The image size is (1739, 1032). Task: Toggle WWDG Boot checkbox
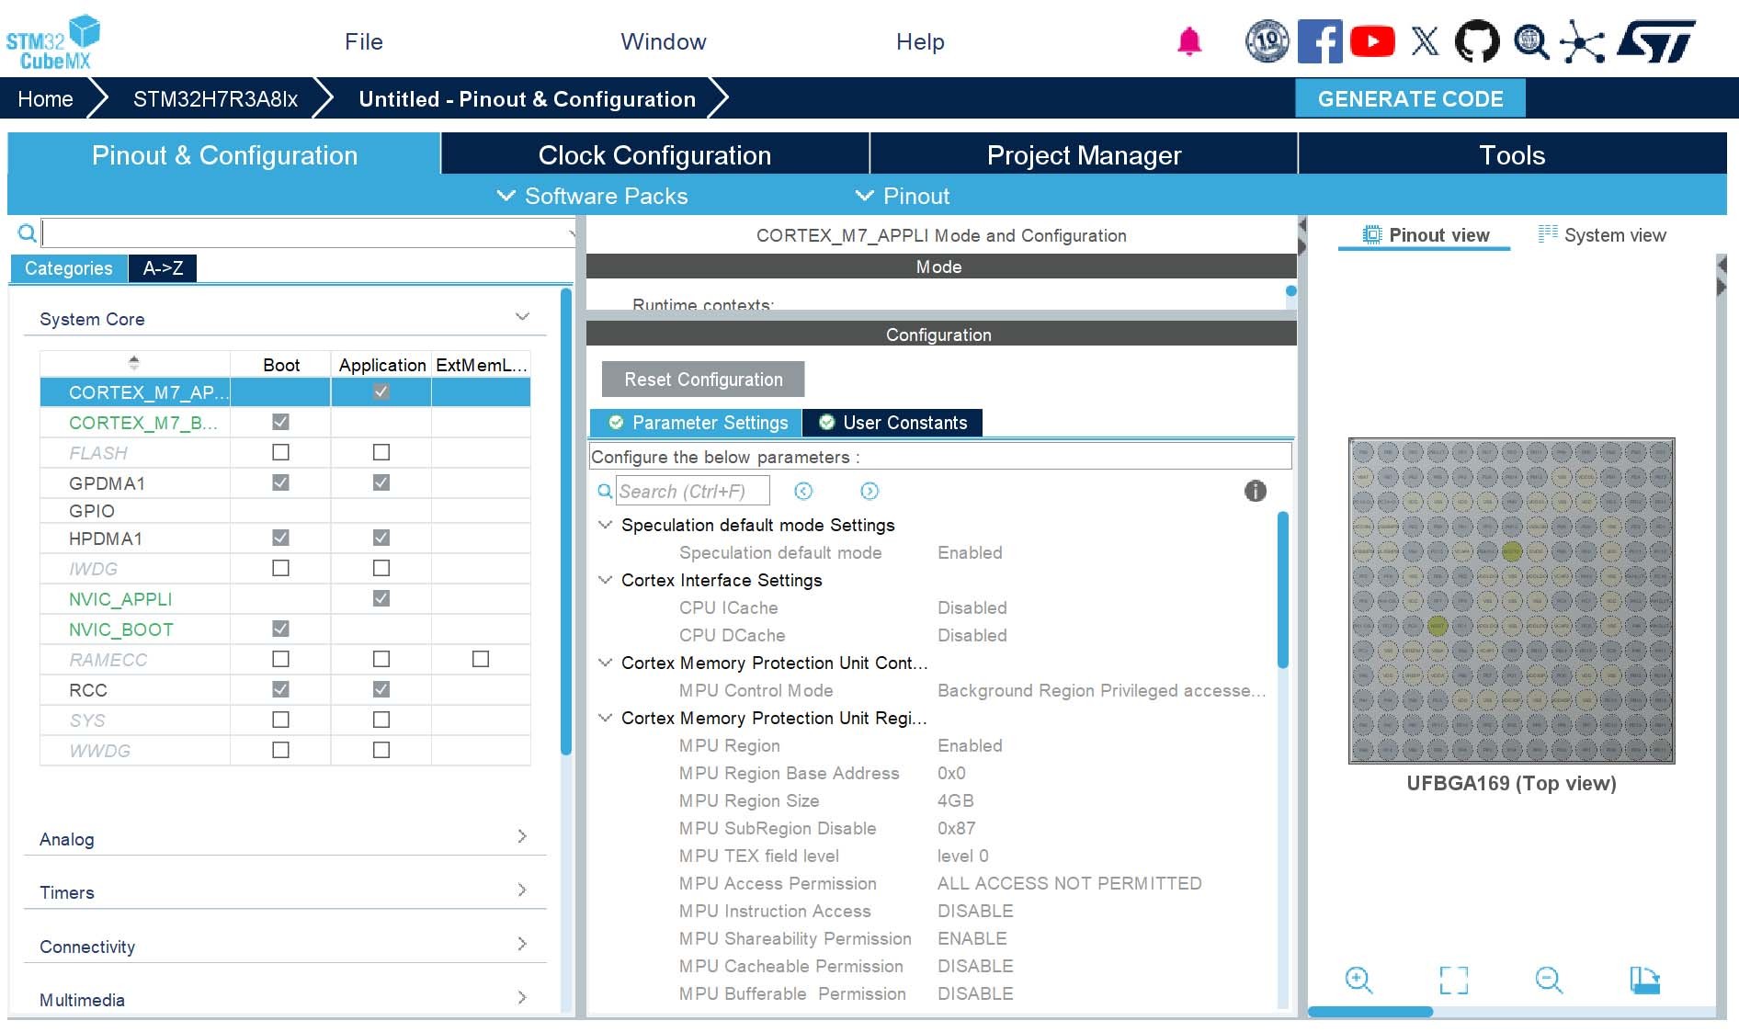click(281, 750)
